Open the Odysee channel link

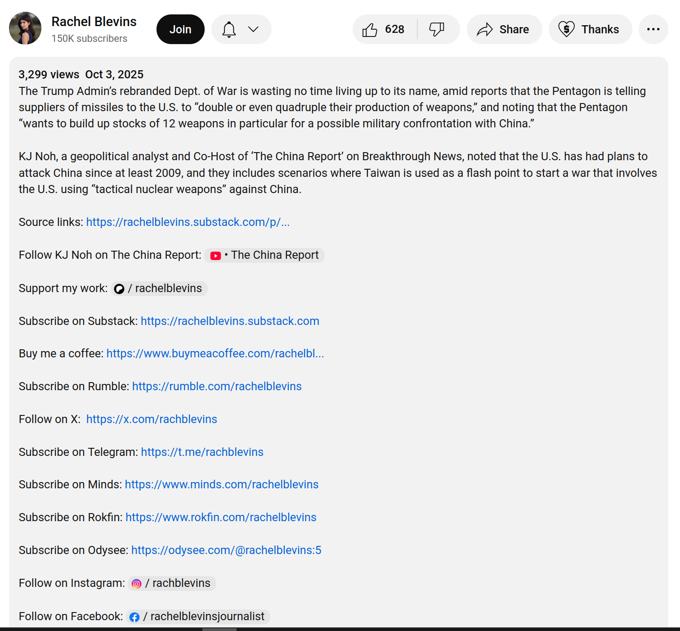[226, 550]
